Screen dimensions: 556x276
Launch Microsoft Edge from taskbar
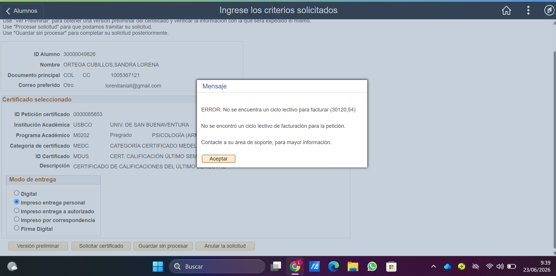coord(333,266)
